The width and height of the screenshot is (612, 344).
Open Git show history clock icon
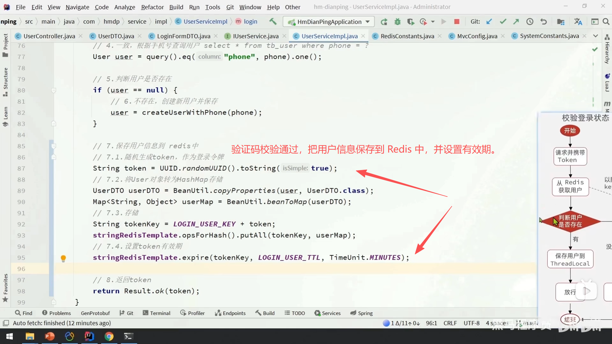[529, 22]
